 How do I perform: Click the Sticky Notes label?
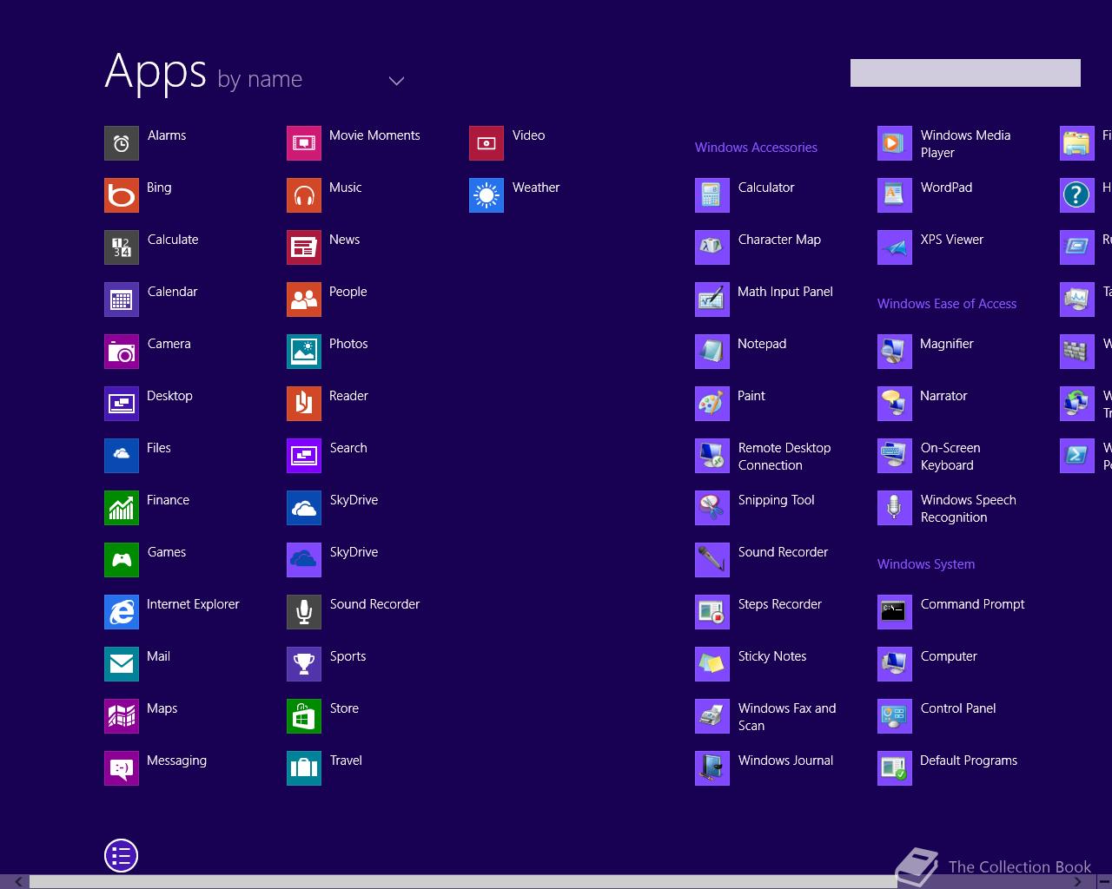tap(772, 656)
